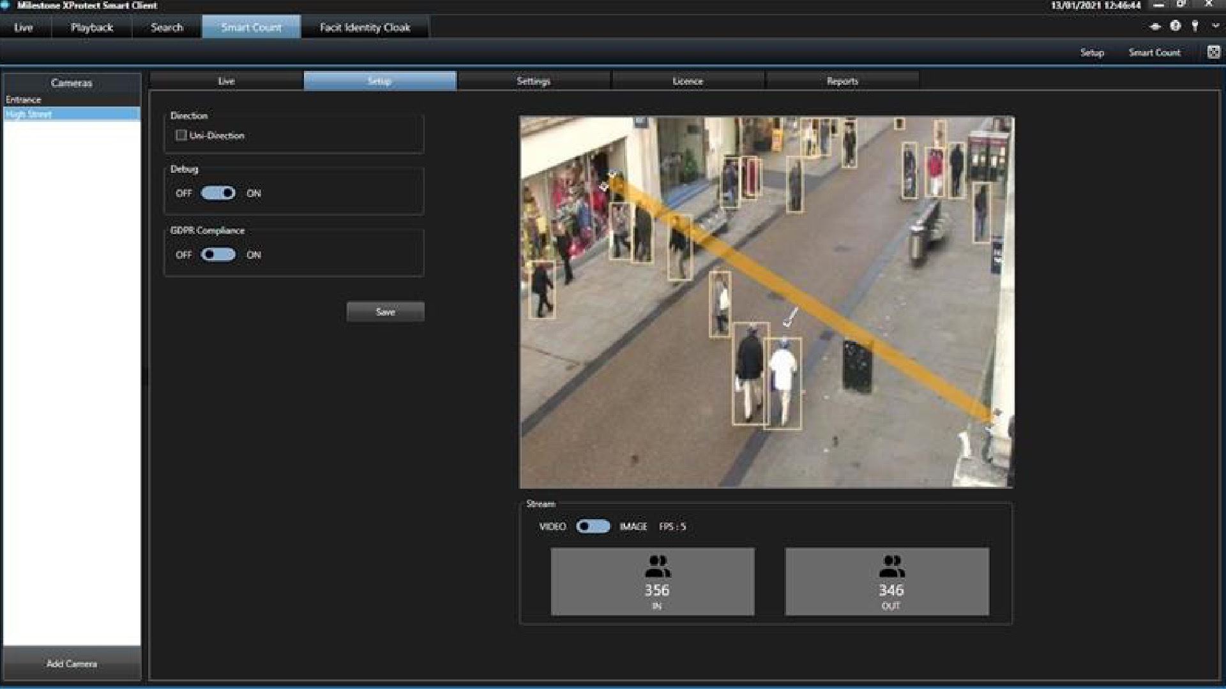Click the Cameras panel header

[72, 83]
